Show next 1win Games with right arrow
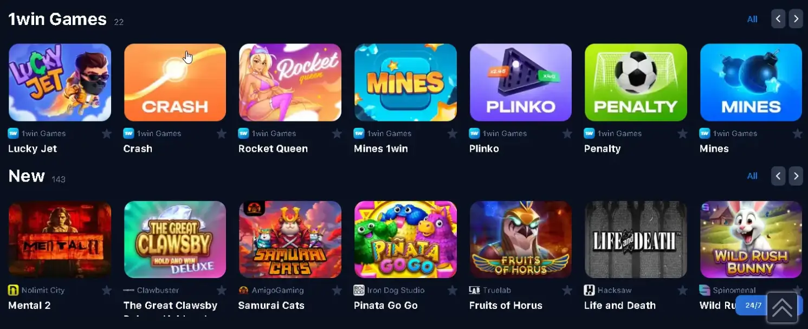This screenshot has width=808, height=329. [x=796, y=19]
